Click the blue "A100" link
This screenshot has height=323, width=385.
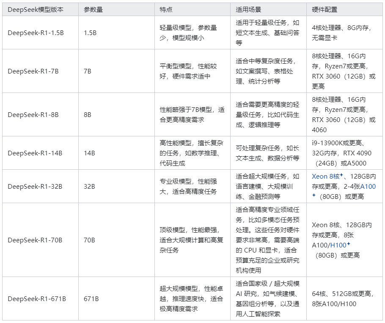[368, 186]
